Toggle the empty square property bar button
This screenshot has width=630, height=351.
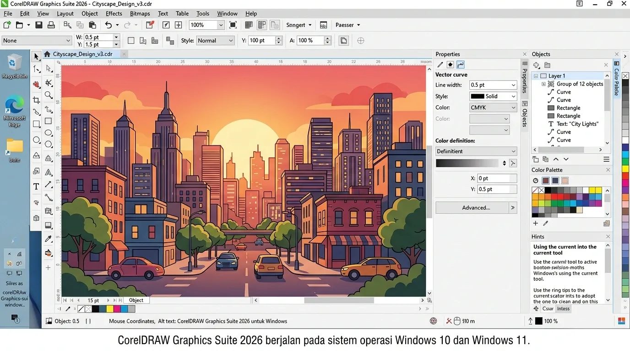click(131, 41)
